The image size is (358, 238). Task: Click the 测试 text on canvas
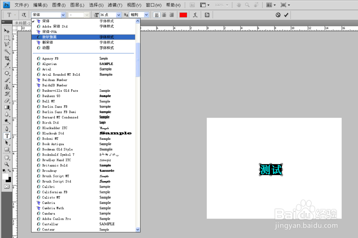pos(271,170)
